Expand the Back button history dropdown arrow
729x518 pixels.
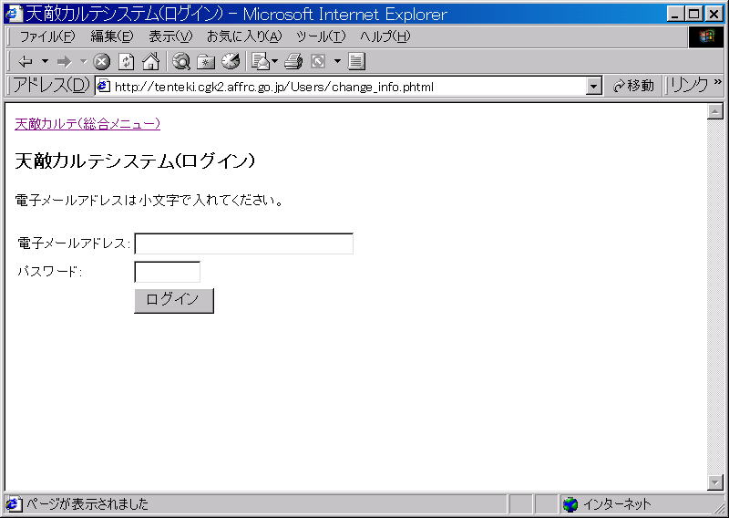(x=45, y=62)
